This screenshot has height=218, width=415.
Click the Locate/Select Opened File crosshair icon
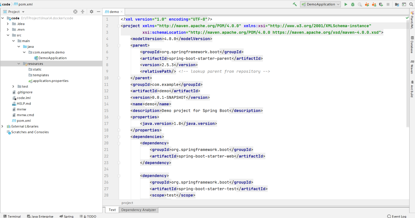click(x=75, y=12)
